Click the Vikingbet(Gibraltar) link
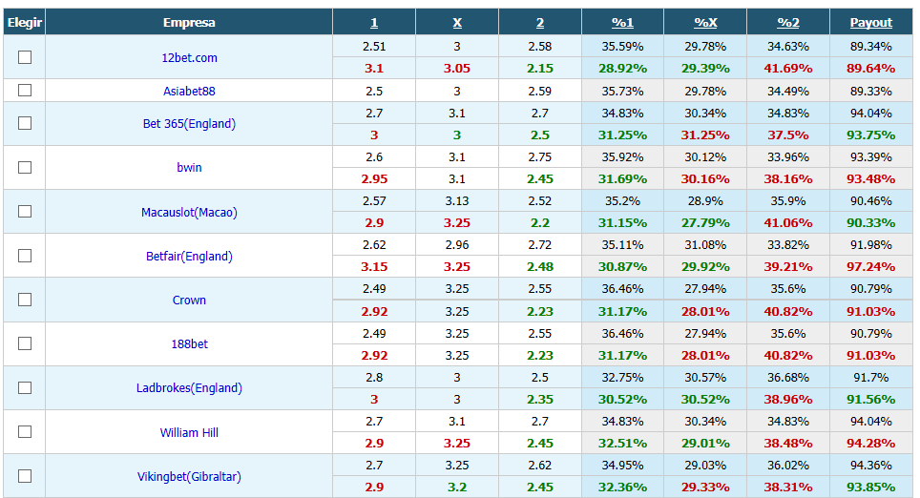This screenshot has width=920, height=498. pyautogui.click(x=189, y=477)
